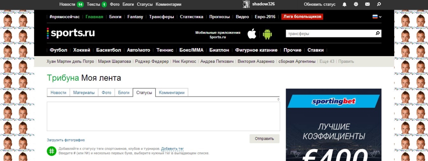Open the sportingbet advertisement banner
The image size is (428, 161).
coord(333,125)
